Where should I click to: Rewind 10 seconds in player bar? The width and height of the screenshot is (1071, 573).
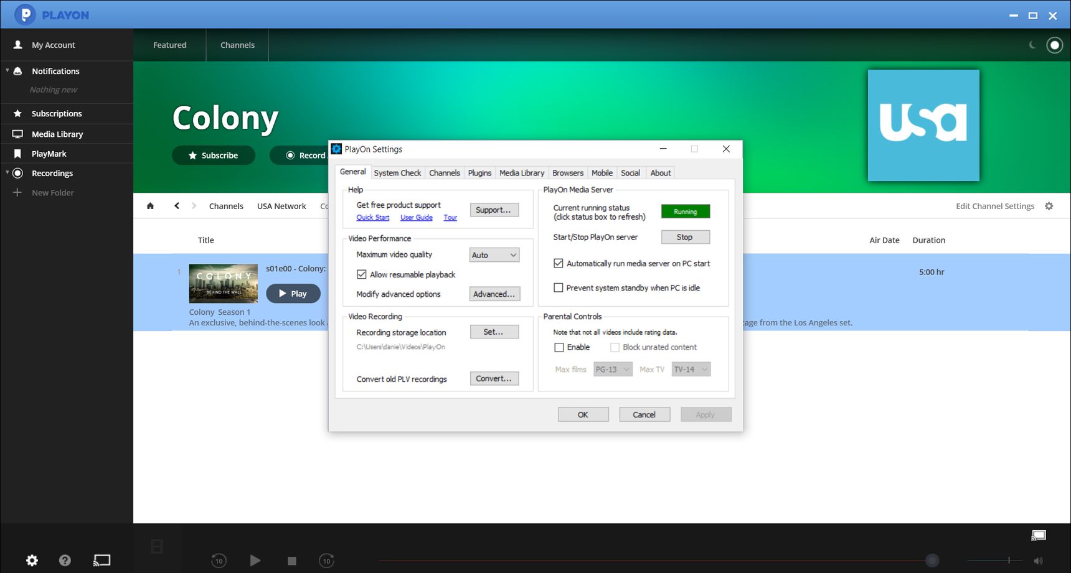[219, 561]
